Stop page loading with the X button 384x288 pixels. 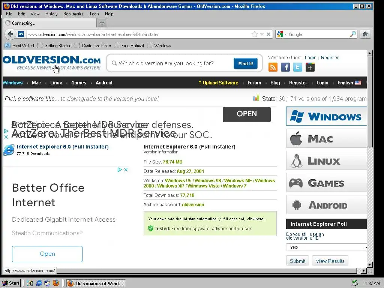[268, 34]
